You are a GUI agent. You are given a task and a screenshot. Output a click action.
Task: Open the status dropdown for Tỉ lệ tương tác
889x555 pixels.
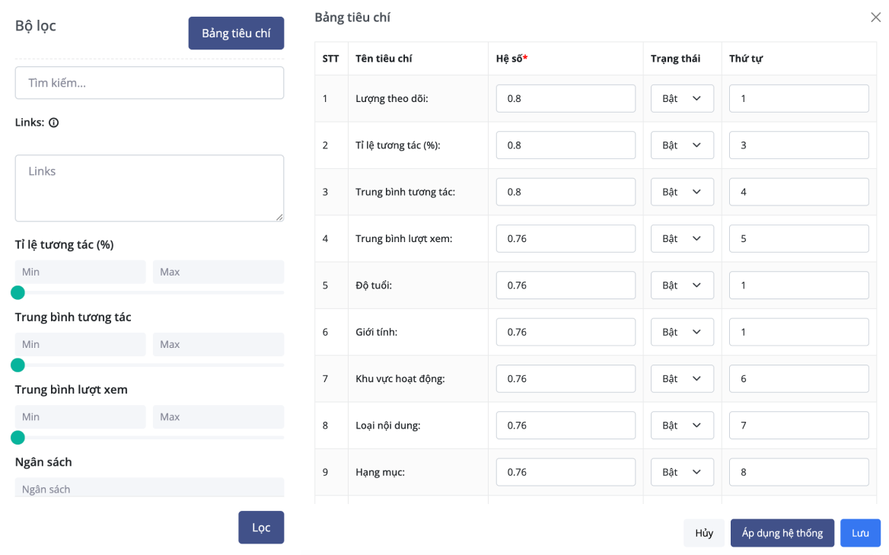tap(681, 145)
